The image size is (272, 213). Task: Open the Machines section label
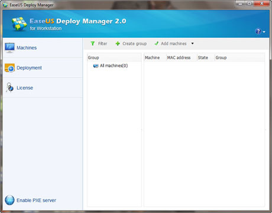pos(27,48)
